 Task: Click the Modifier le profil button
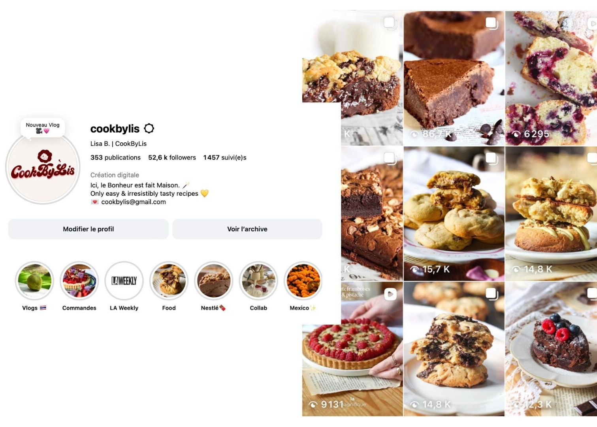[88, 229]
